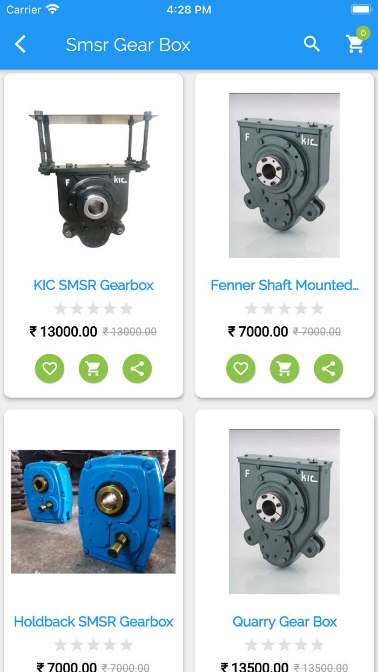Screen dimensions: 378x672
Task: Rate Holdback SMSR Gearbox three stars
Action: point(93,645)
